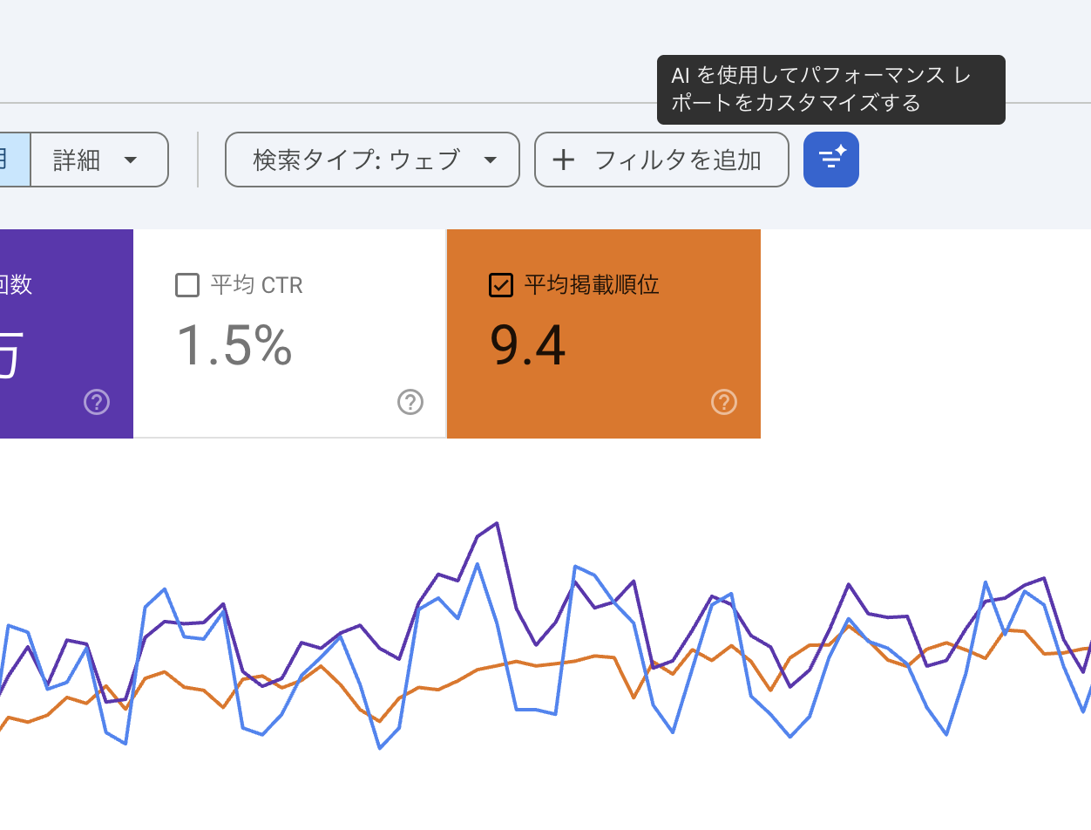Screen dimensions: 1091x830
Task: Click the dark AI customization tooltip
Action: coord(830,90)
